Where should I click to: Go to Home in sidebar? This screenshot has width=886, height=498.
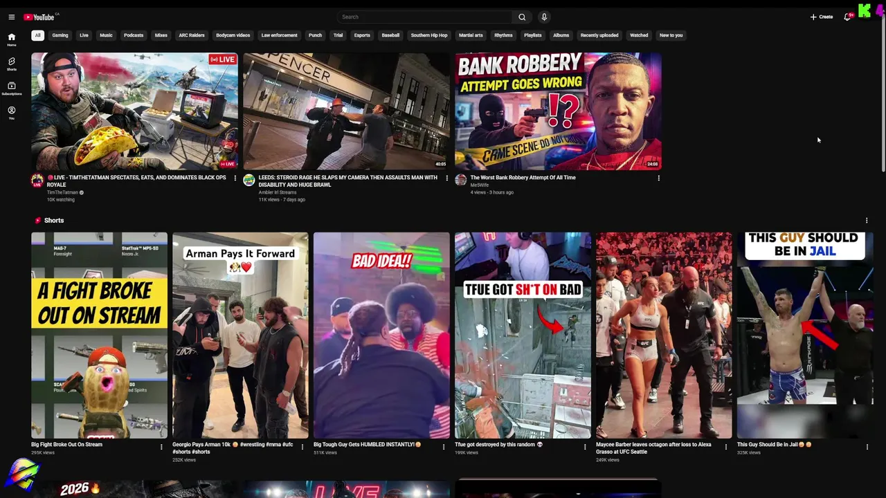click(12, 39)
